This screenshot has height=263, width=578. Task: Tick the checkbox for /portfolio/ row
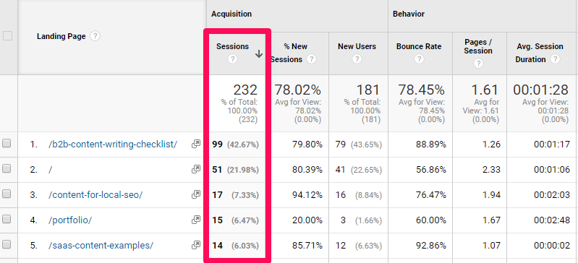(x=7, y=219)
